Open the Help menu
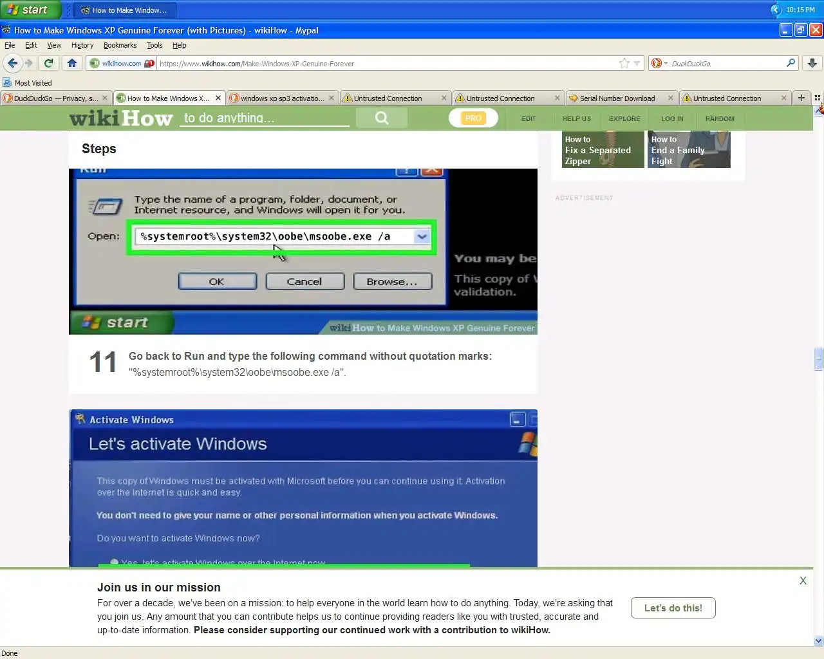Screen dimensions: 824x659 coord(180,45)
